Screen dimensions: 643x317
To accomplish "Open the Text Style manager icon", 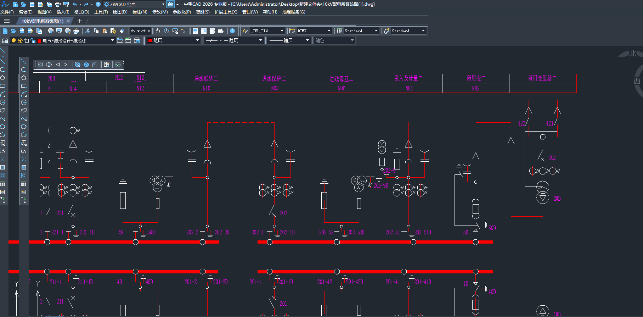I will point(245,31).
